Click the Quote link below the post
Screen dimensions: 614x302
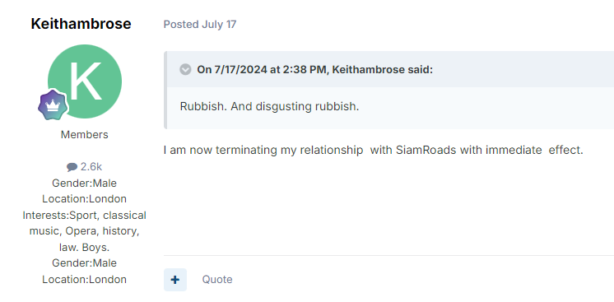(217, 280)
